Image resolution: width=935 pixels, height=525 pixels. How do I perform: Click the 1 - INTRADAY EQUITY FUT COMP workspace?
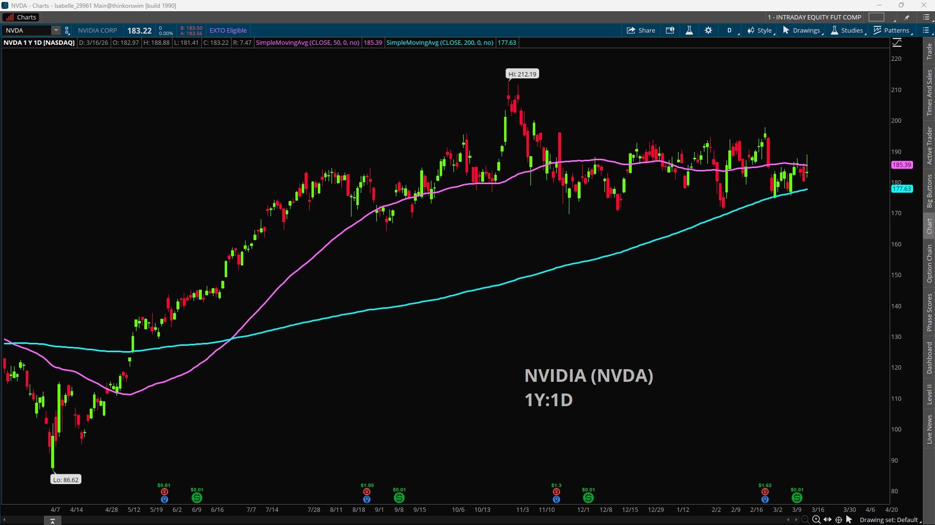(x=815, y=17)
